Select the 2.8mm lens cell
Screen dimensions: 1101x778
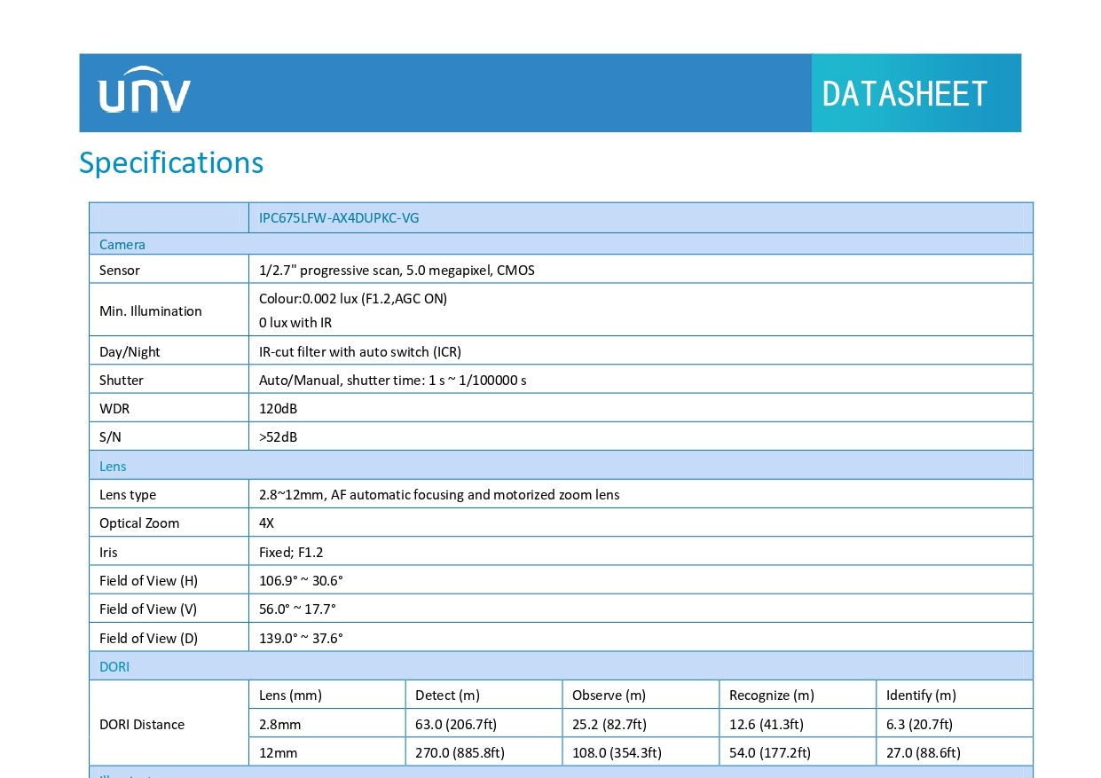280,724
